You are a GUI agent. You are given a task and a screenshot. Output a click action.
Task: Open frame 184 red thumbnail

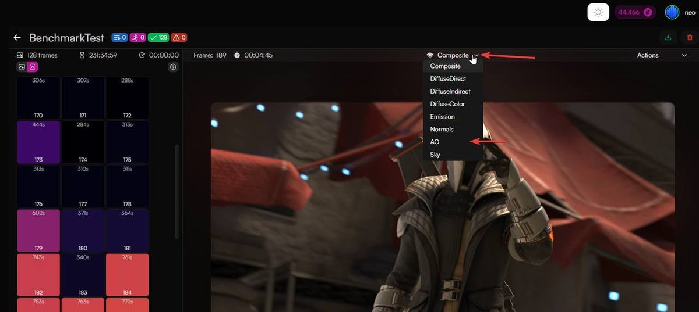(127, 275)
